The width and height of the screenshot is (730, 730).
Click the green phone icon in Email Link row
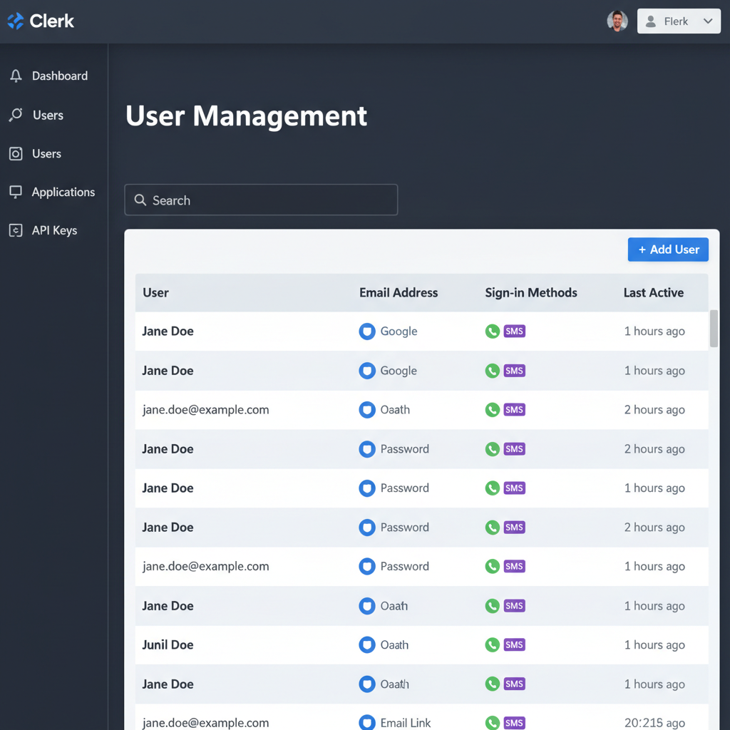(x=492, y=723)
